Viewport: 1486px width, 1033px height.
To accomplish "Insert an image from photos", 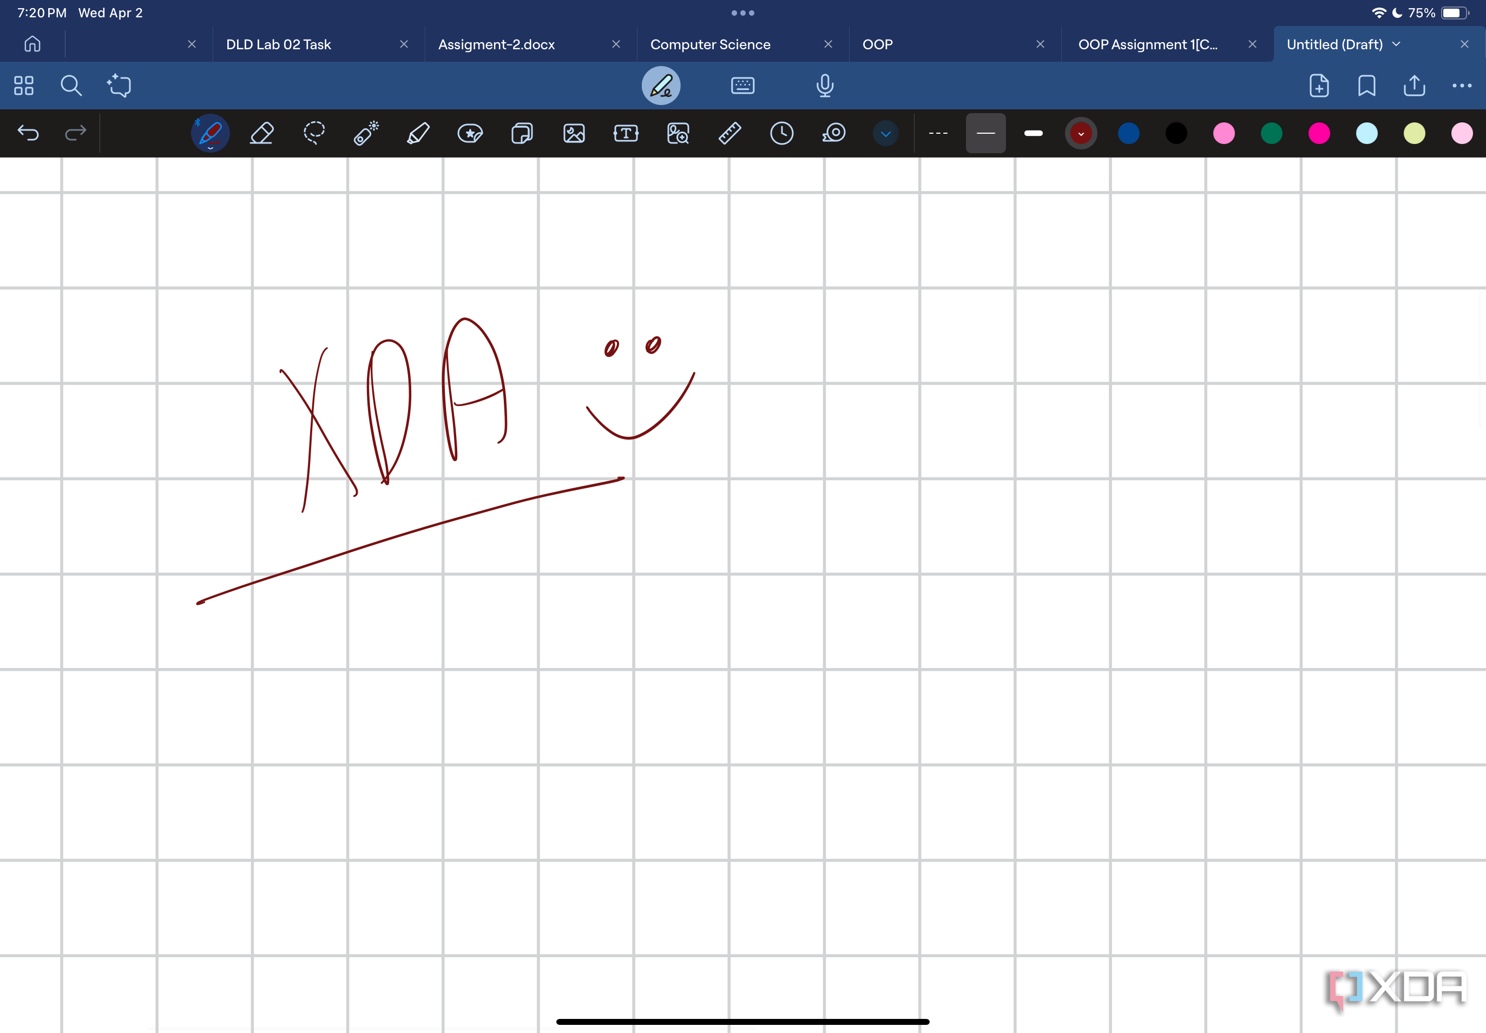I will [574, 133].
